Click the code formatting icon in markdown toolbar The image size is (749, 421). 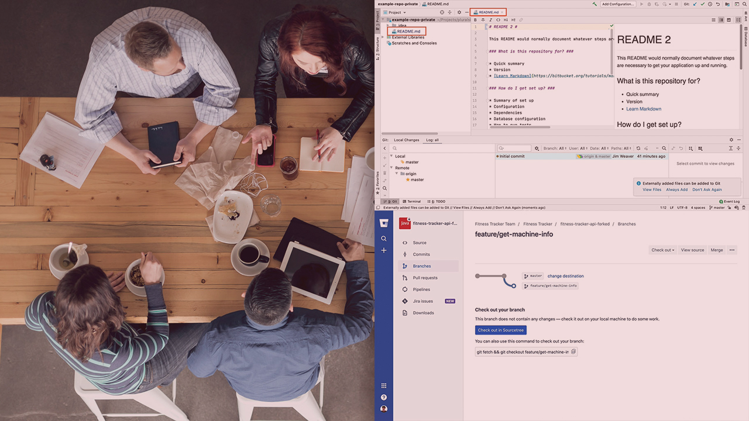(498, 20)
